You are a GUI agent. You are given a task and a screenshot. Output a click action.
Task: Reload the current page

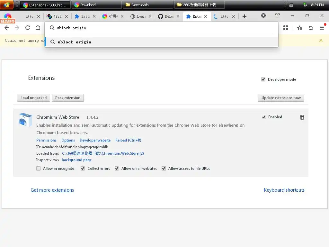pos(28,28)
